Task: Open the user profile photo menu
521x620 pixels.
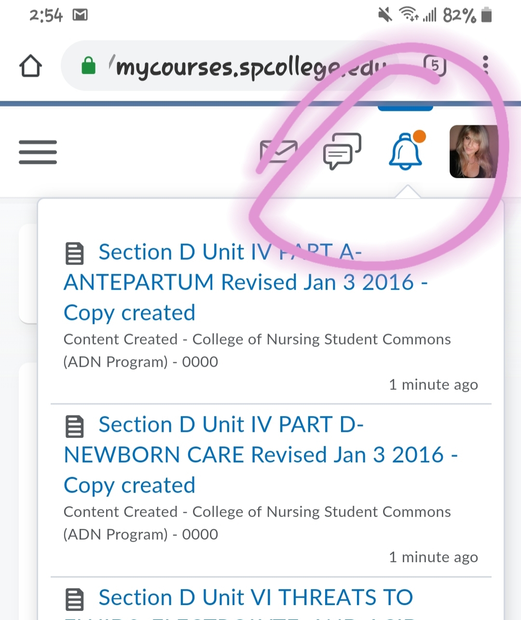Action: coord(473,152)
